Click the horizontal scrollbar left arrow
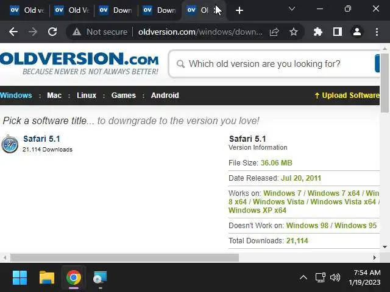Image resolution: width=390 pixels, height=292 pixels. pyautogui.click(x=5, y=257)
